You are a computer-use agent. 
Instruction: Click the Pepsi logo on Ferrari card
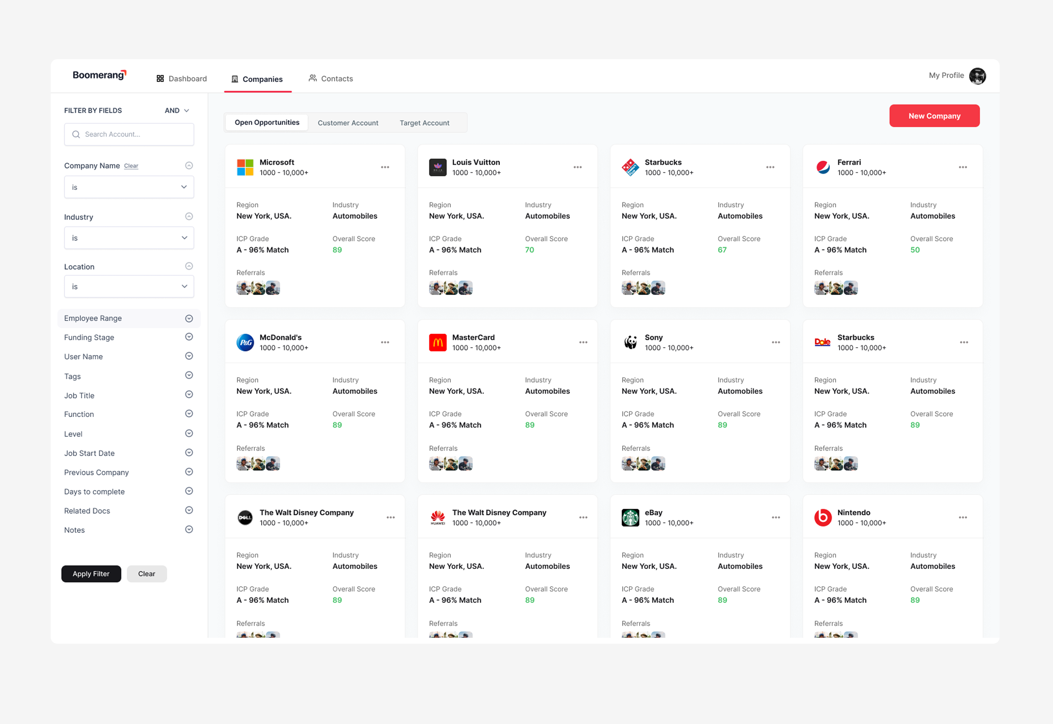click(x=823, y=168)
